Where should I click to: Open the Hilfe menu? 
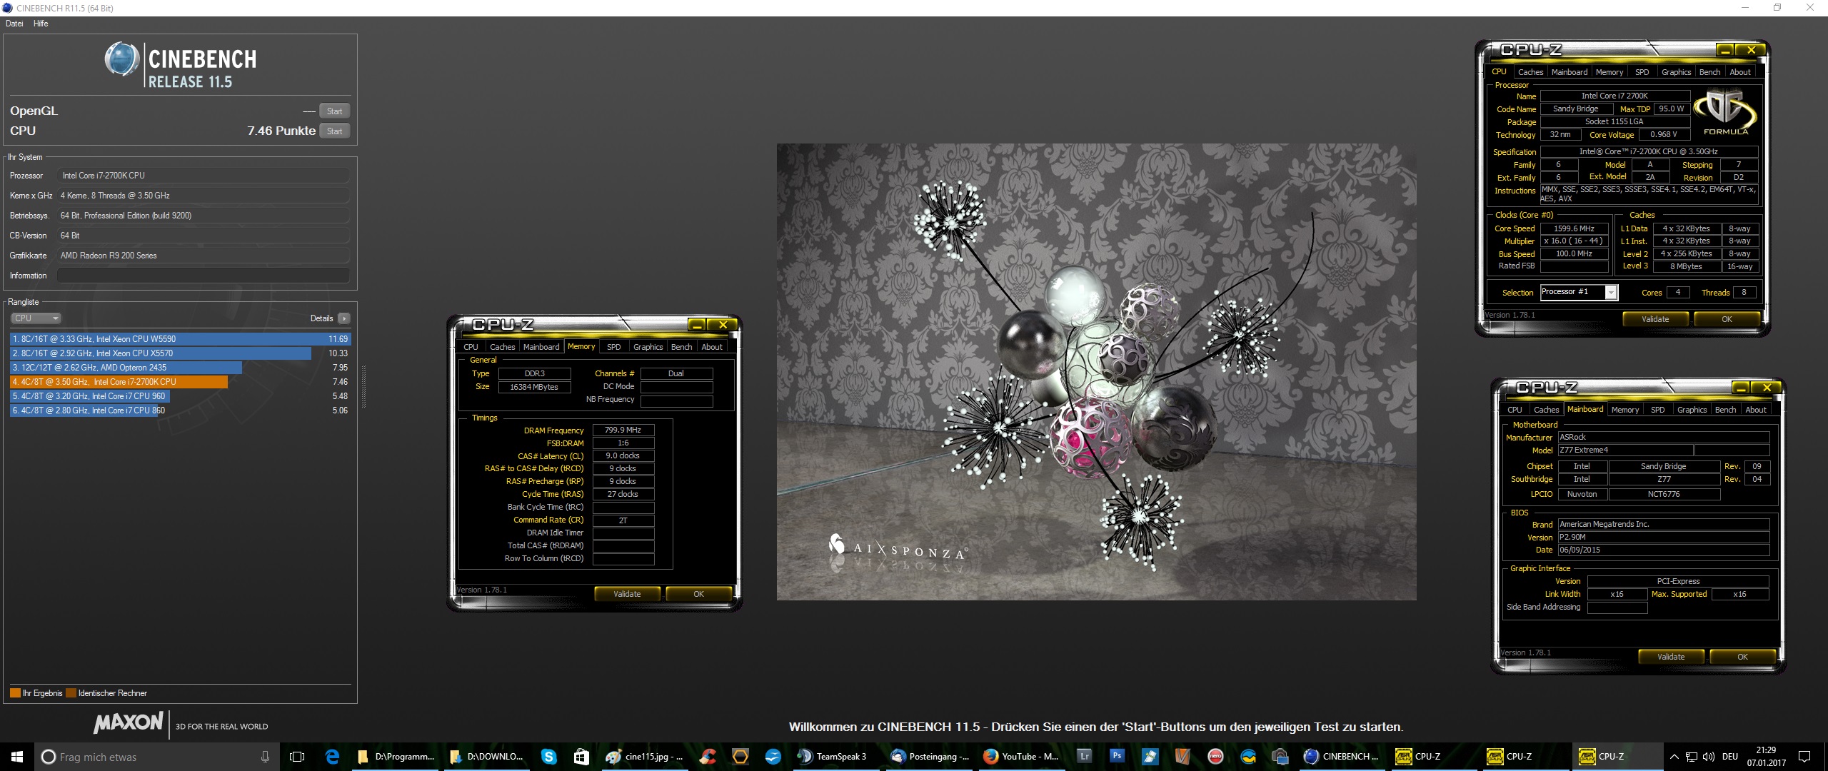click(x=41, y=24)
